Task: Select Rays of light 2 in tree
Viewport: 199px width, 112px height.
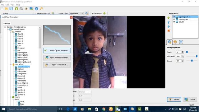Action: [23, 85]
